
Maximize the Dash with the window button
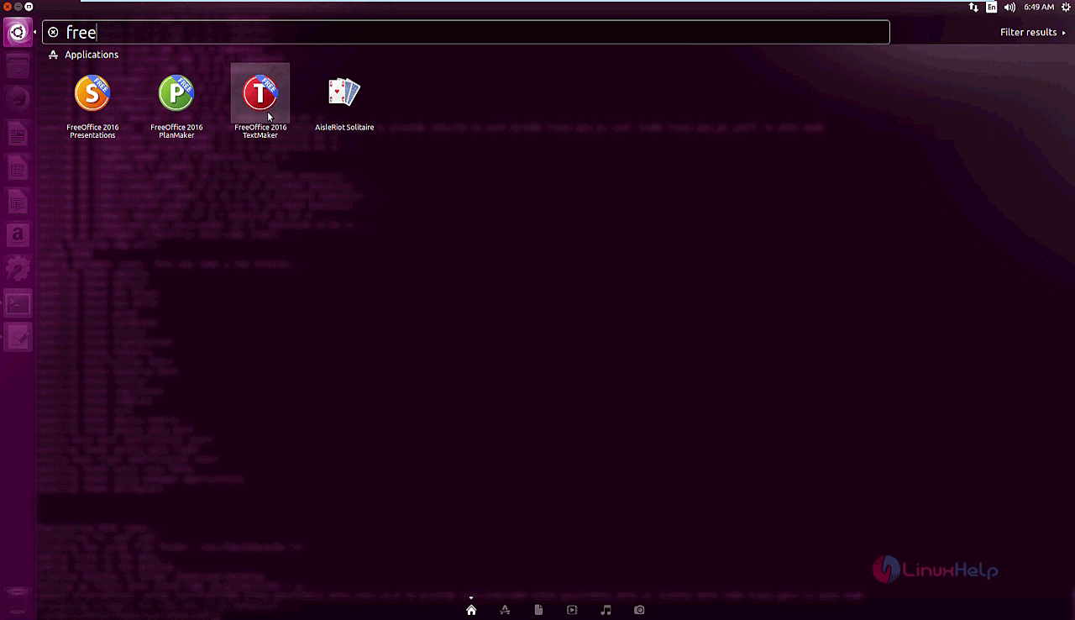29,7
